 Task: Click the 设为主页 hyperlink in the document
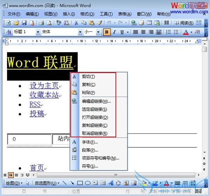click(x=44, y=86)
